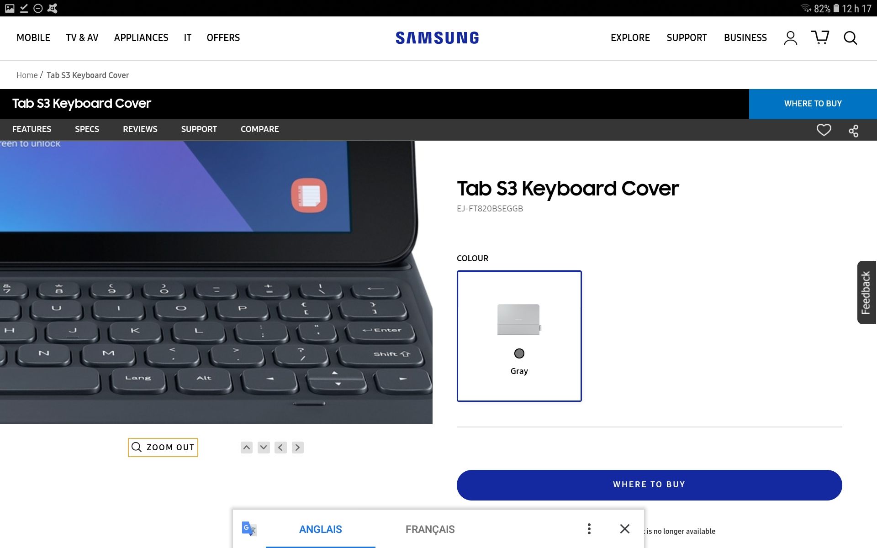Click the blue pill WHERE TO BUY button

(x=649, y=485)
